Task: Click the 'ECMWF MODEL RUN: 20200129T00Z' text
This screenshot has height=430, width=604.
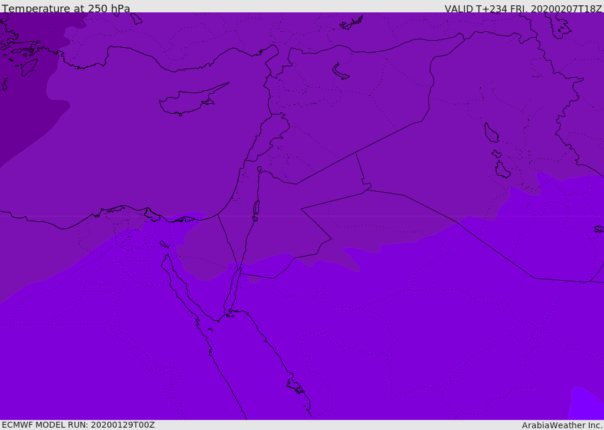Action: coord(78,425)
